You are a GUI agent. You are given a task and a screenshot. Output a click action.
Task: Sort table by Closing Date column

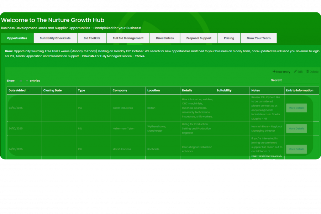pos(52,91)
